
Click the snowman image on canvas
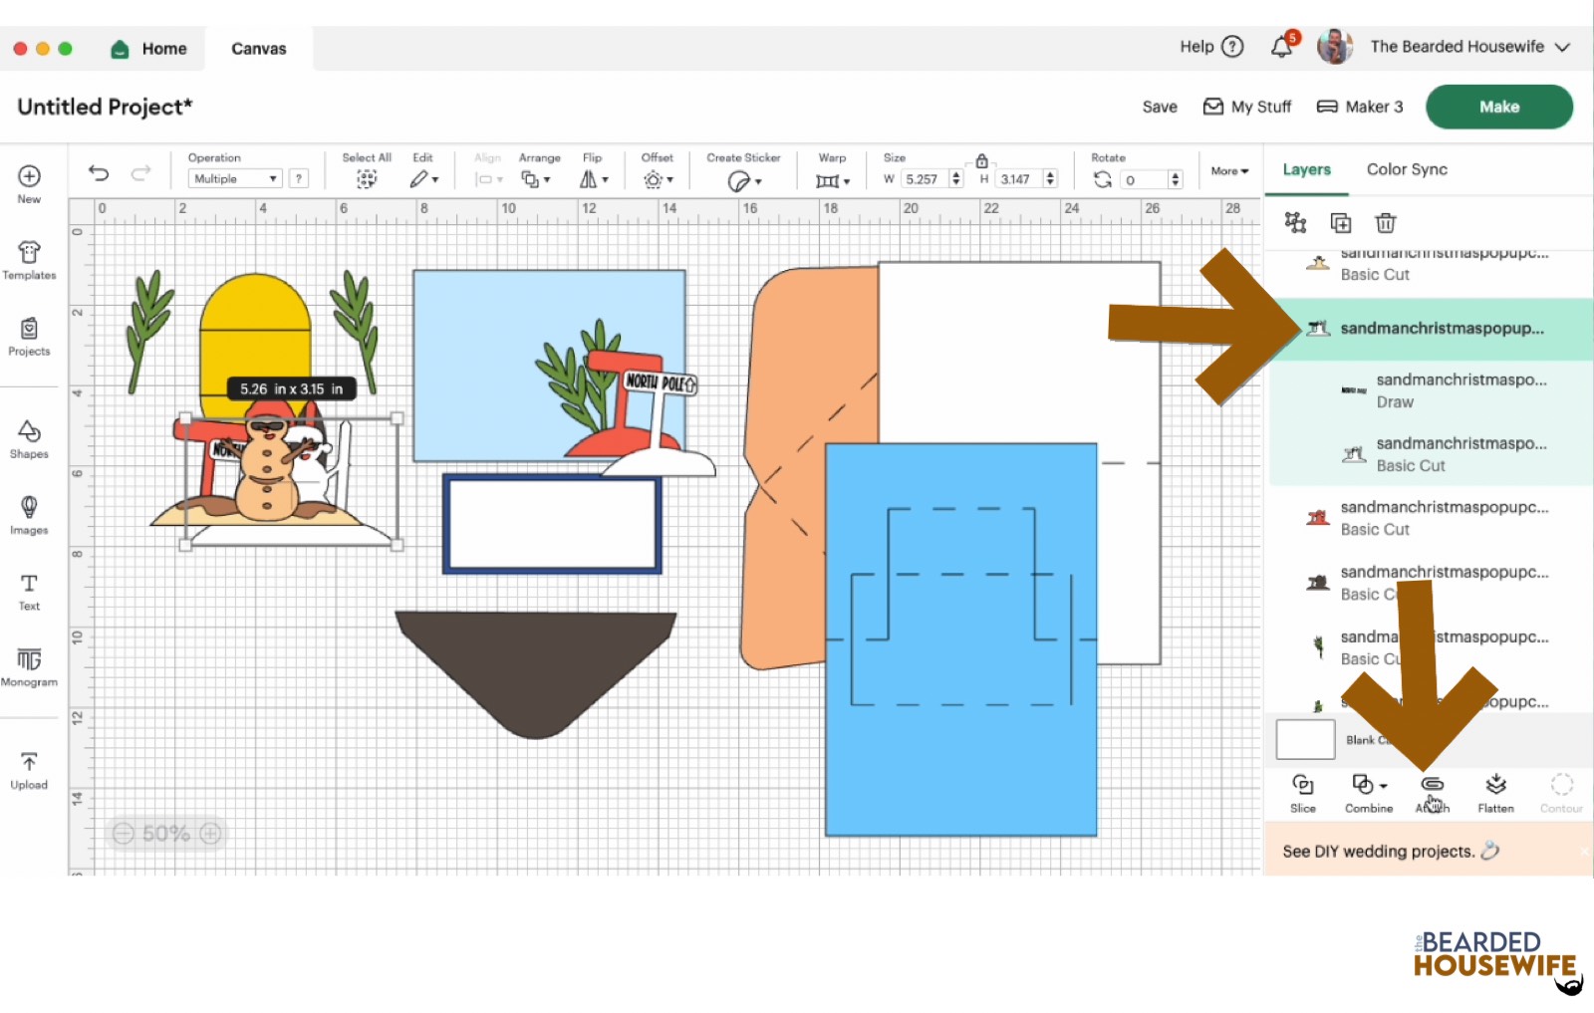coord(269,468)
